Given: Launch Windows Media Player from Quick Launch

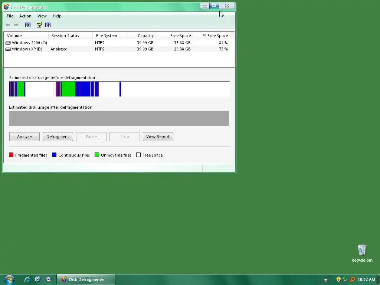Looking at the screenshot, I should [49, 279].
